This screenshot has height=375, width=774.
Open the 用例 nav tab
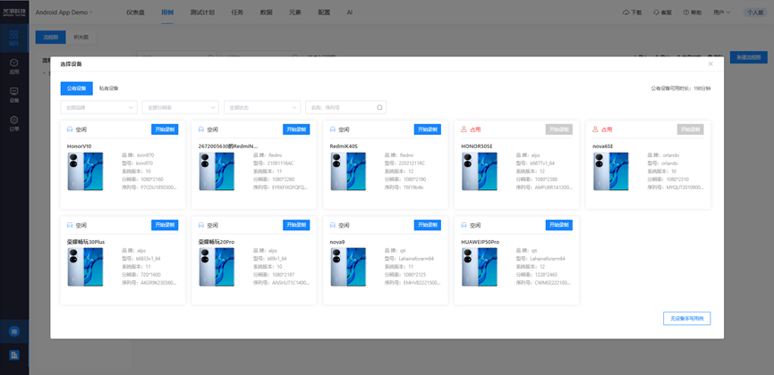pyautogui.click(x=167, y=12)
